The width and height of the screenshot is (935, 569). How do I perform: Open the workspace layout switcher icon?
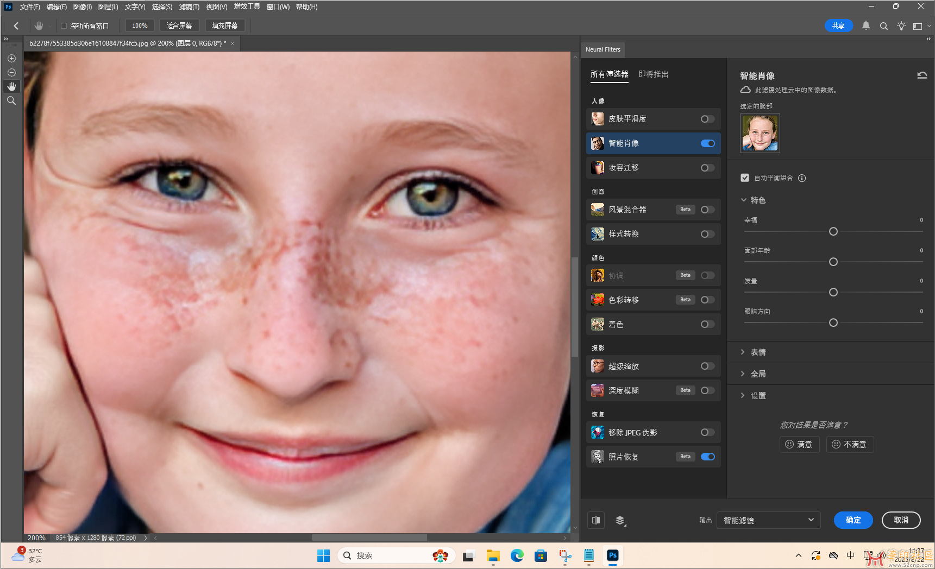(x=918, y=26)
